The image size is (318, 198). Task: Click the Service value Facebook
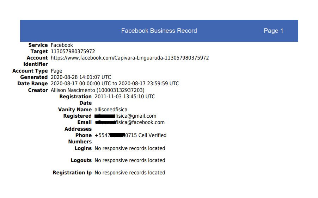pos(62,45)
